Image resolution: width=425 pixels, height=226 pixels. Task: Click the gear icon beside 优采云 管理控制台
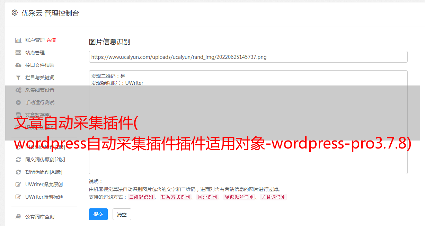point(15,13)
